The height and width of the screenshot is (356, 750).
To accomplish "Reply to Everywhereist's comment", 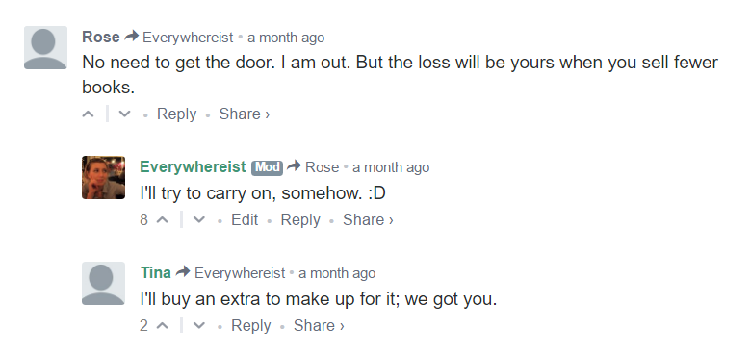I will pos(300,219).
